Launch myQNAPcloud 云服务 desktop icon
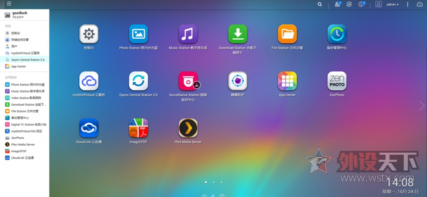The width and height of the screenshot is (427, 197). [89, 81]
